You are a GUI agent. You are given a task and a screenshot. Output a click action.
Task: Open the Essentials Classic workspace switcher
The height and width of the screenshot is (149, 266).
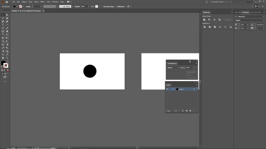click(219, 2)
